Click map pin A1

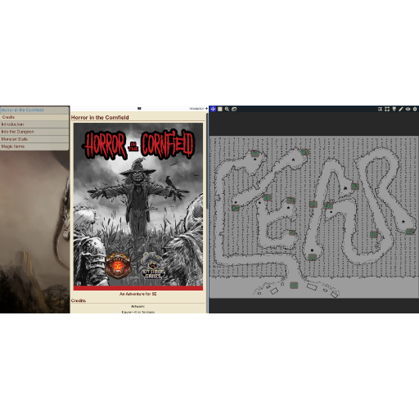pos(255,154)
